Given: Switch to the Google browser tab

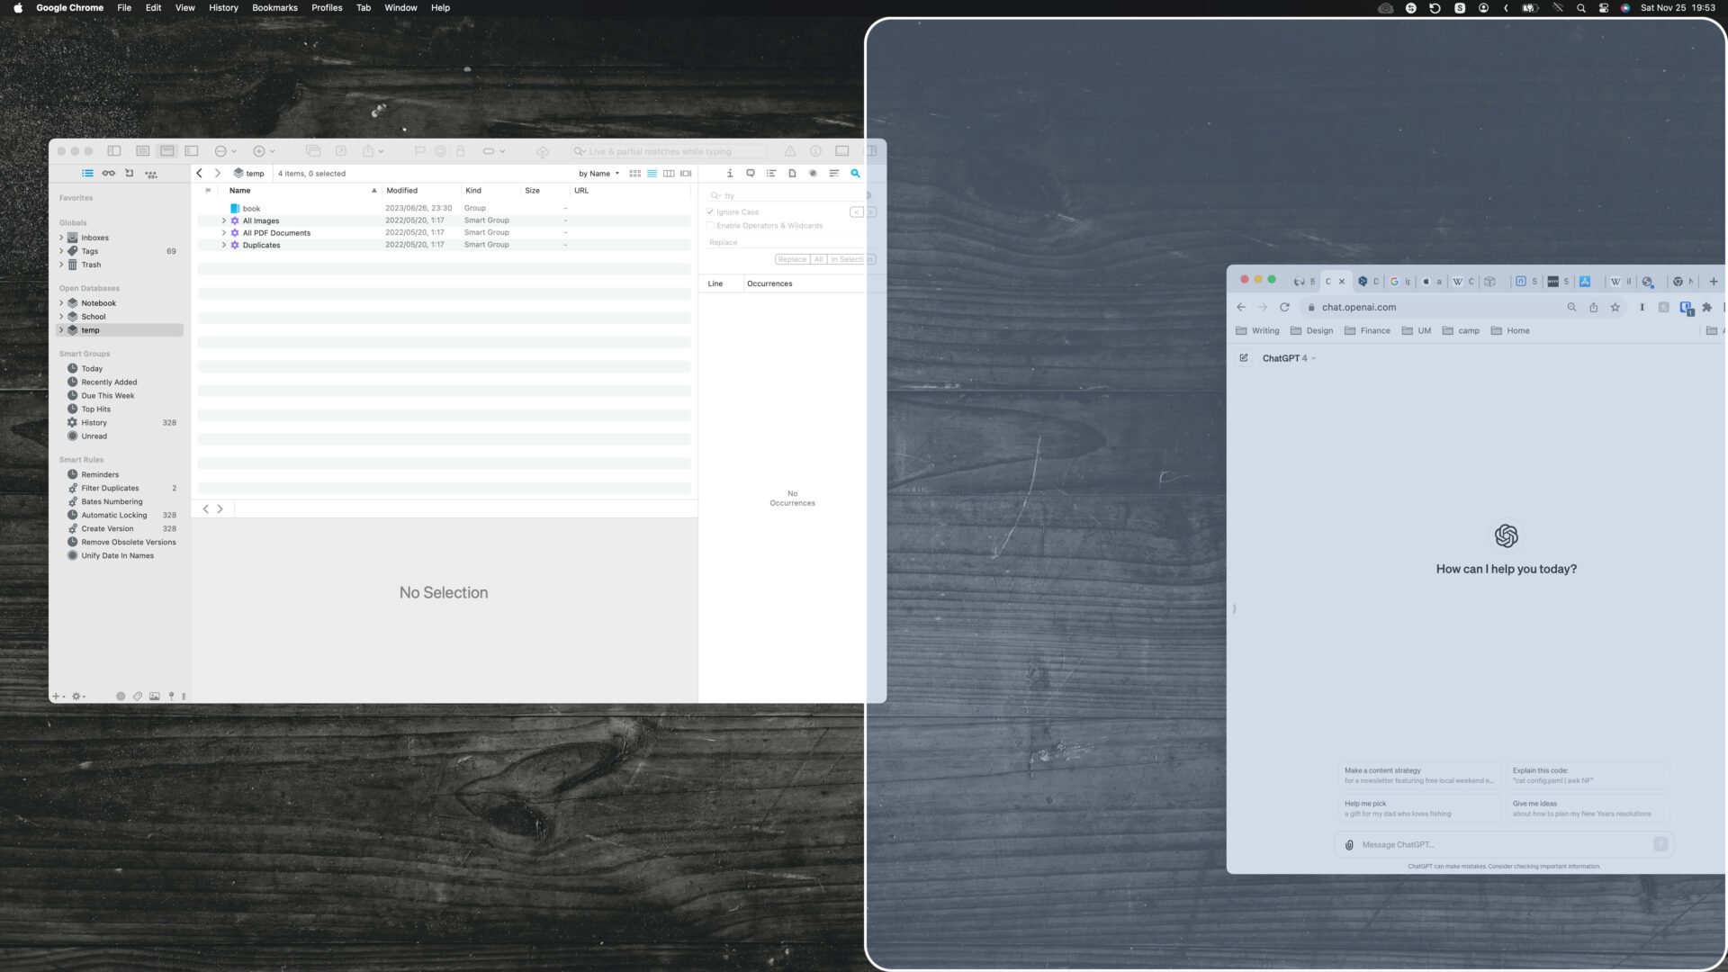Looking at the screenshot, I should 1399,282.
